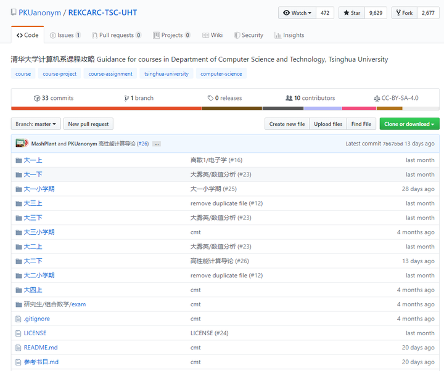
Task: Go to the Projects tab
Action: pos(171,35)
